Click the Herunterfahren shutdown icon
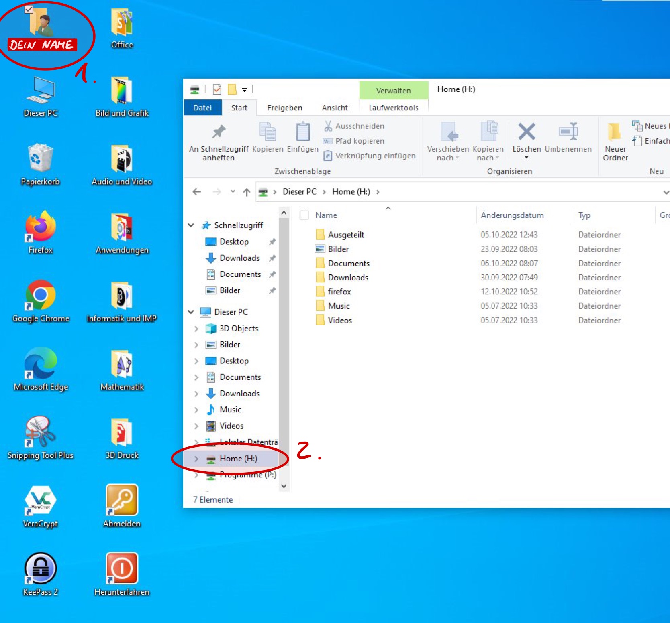Screen dimensions: 670x623 (x=122, y=568)
